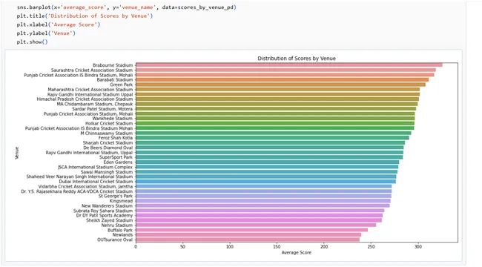
Task: Click the '300' x-axis tick label
Action: (x=417, y=247)
